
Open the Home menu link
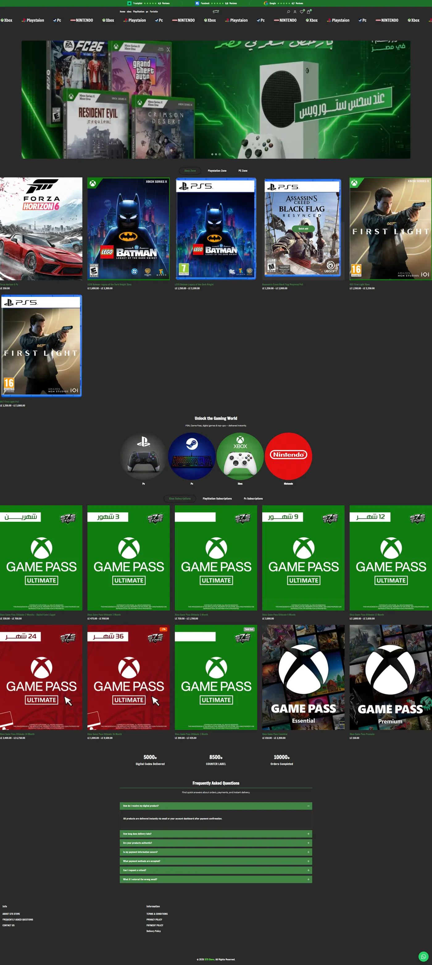pyautogui.click(x=123, y=12)
